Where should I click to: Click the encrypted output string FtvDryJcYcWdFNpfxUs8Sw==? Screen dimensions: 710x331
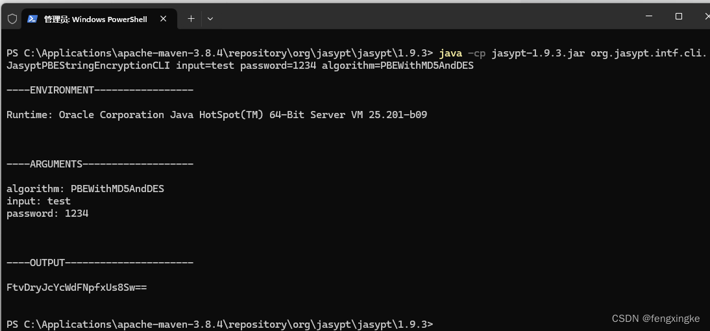coord(77,287)
